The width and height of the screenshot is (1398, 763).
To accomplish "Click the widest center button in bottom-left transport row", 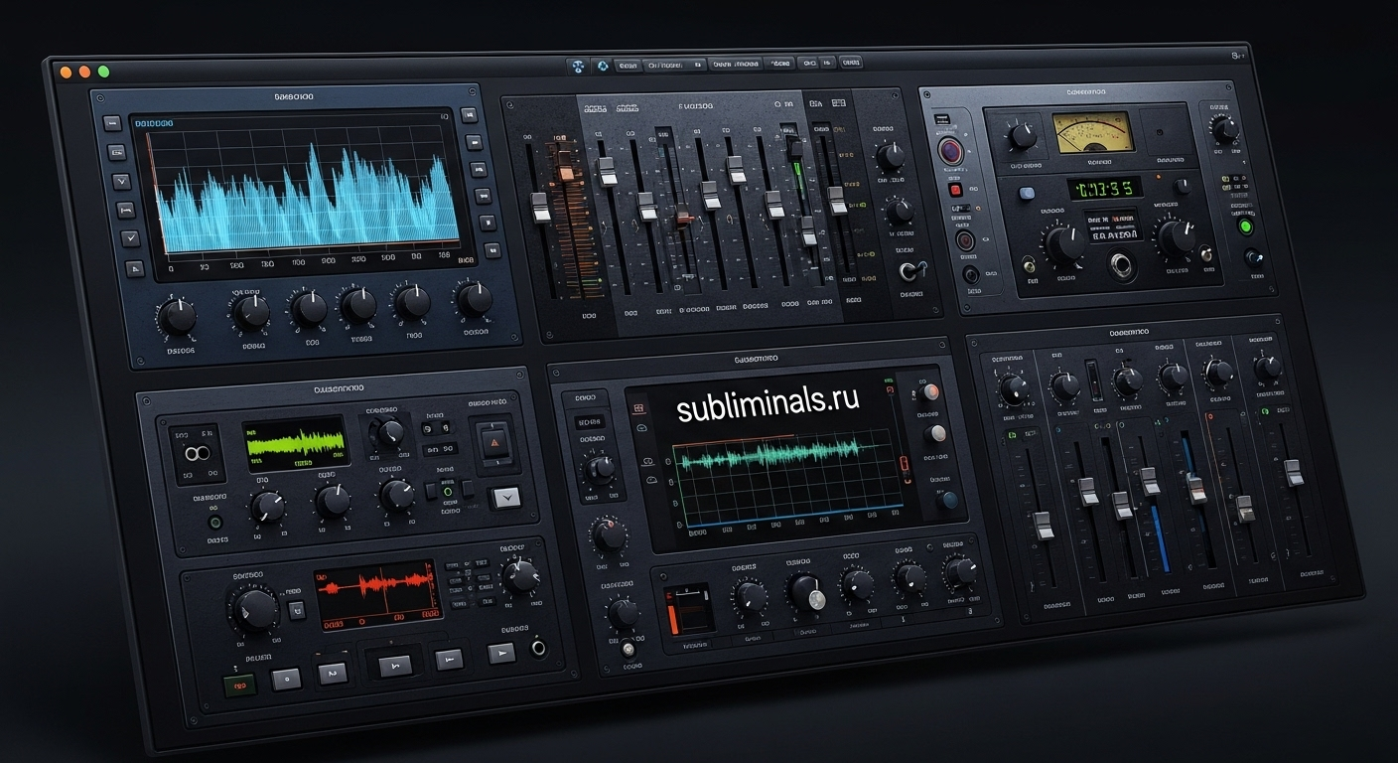I will (393, 665).
